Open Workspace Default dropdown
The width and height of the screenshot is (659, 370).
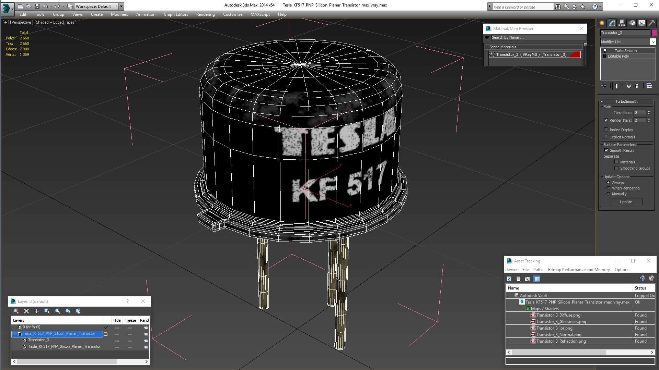(116, 6)
